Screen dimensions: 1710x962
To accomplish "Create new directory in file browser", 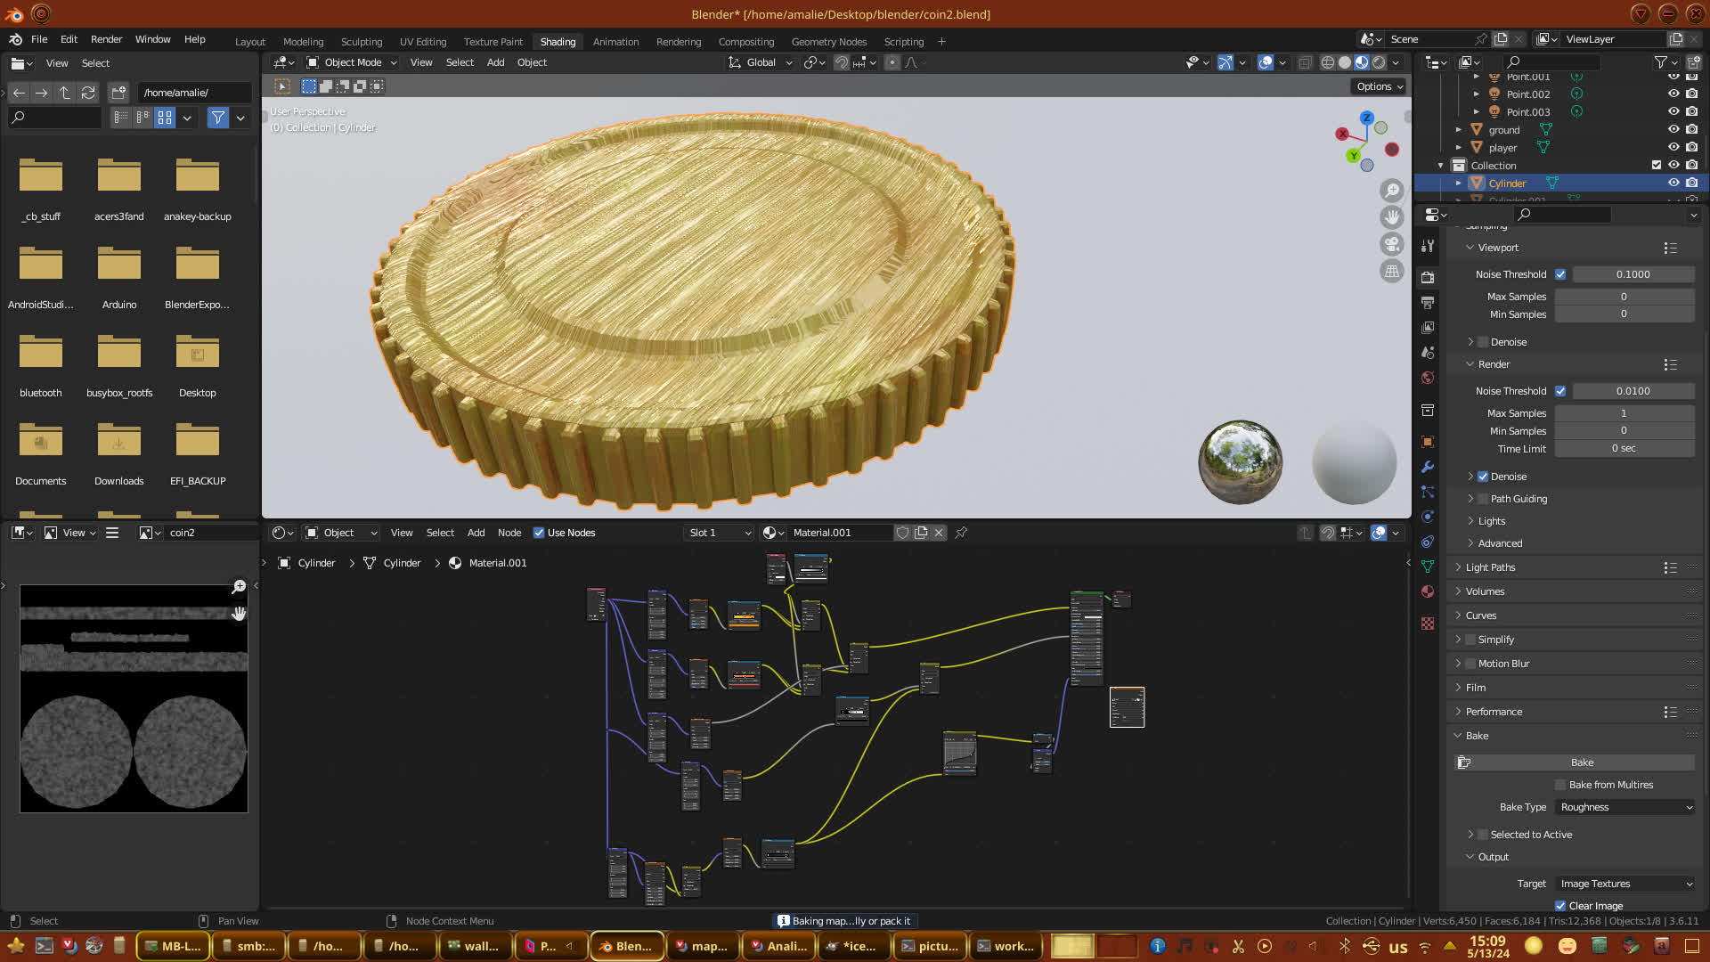I will [x=118, y=93].
